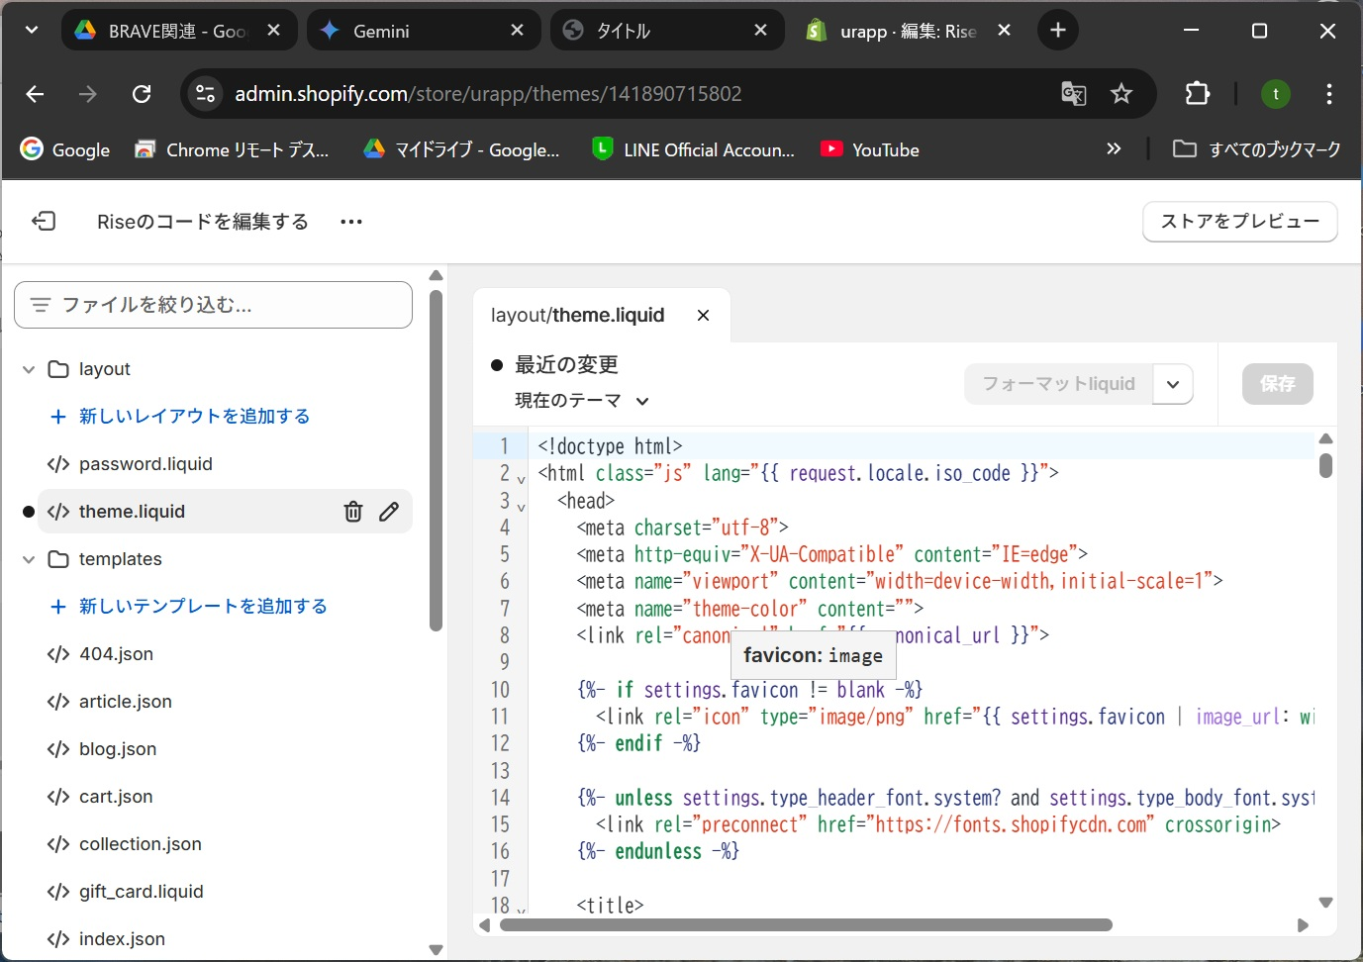Open the three-dots more actions menu

tap(351, 222)
